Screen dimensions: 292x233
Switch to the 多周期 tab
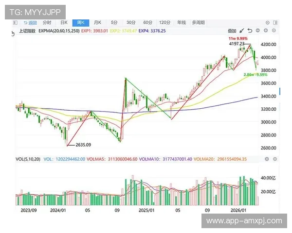199,23
